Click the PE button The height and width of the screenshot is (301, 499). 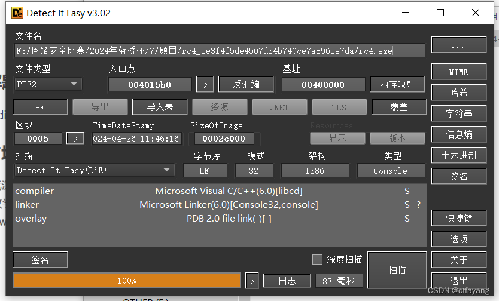[39, 107]
